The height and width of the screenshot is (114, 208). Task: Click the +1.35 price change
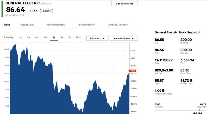click(33, 11)
